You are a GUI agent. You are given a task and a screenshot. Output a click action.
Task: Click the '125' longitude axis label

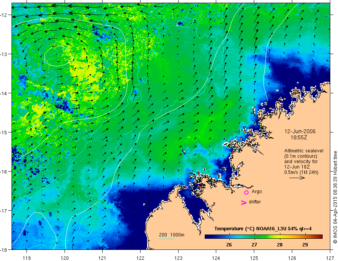click(254, 258)
